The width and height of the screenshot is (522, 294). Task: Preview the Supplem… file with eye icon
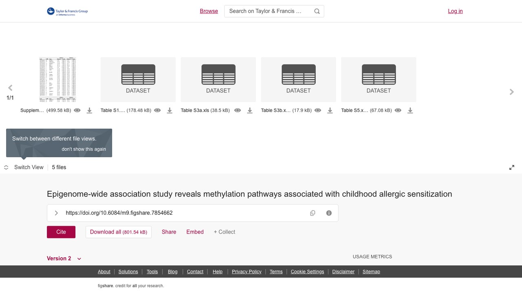77,110
